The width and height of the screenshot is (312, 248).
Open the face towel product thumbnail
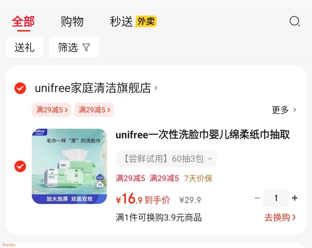pyautogui.click(x=69, y=166)
